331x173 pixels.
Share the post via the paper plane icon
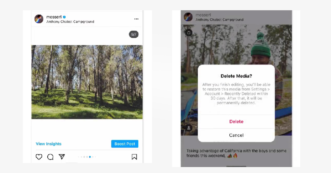(x=62, y=156)
